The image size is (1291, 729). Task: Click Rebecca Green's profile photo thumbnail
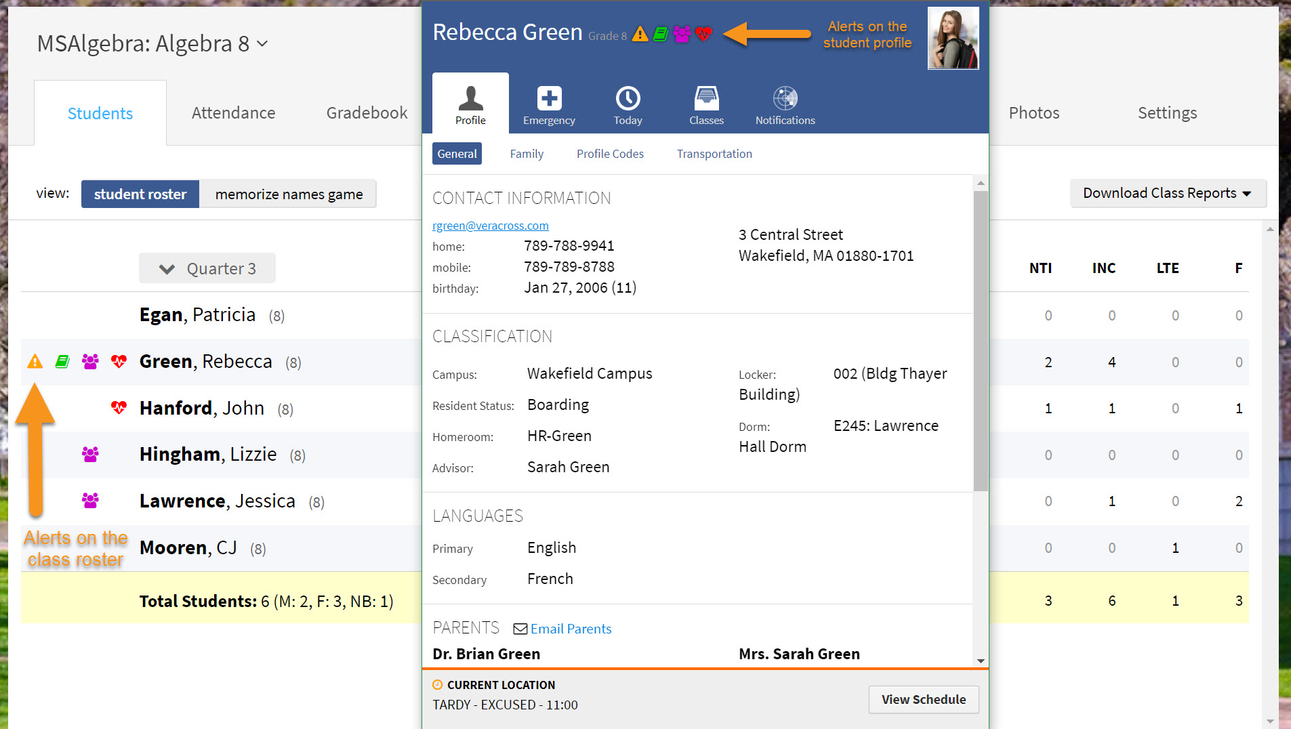(953, 39)
